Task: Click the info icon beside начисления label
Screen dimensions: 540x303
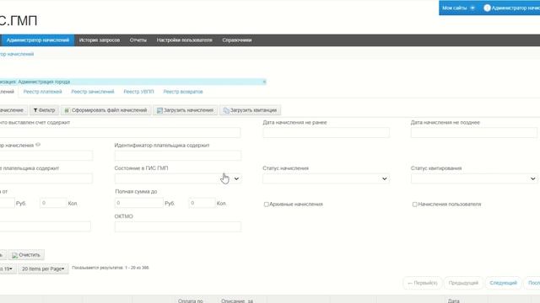Action: 38,145
